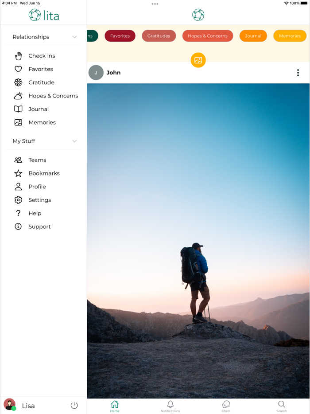Viewport: 310px width, 414px height.
Task: Open the Notifications tab
Action: 170,406
